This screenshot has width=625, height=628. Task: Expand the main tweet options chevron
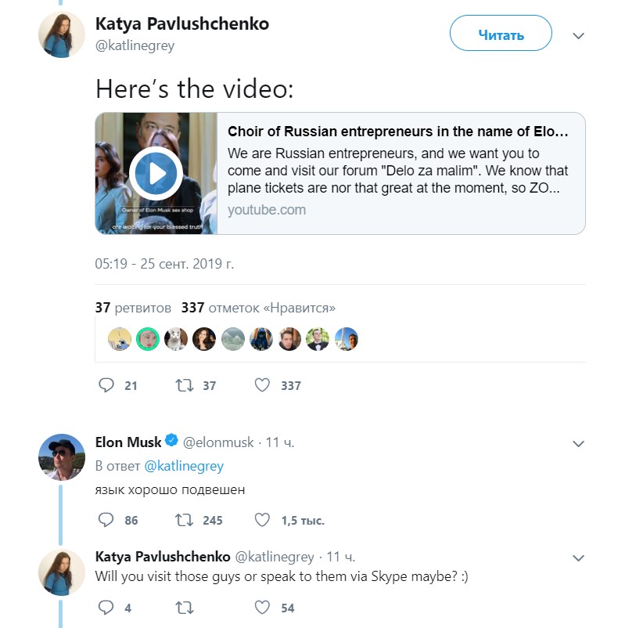tap(579, 35)
